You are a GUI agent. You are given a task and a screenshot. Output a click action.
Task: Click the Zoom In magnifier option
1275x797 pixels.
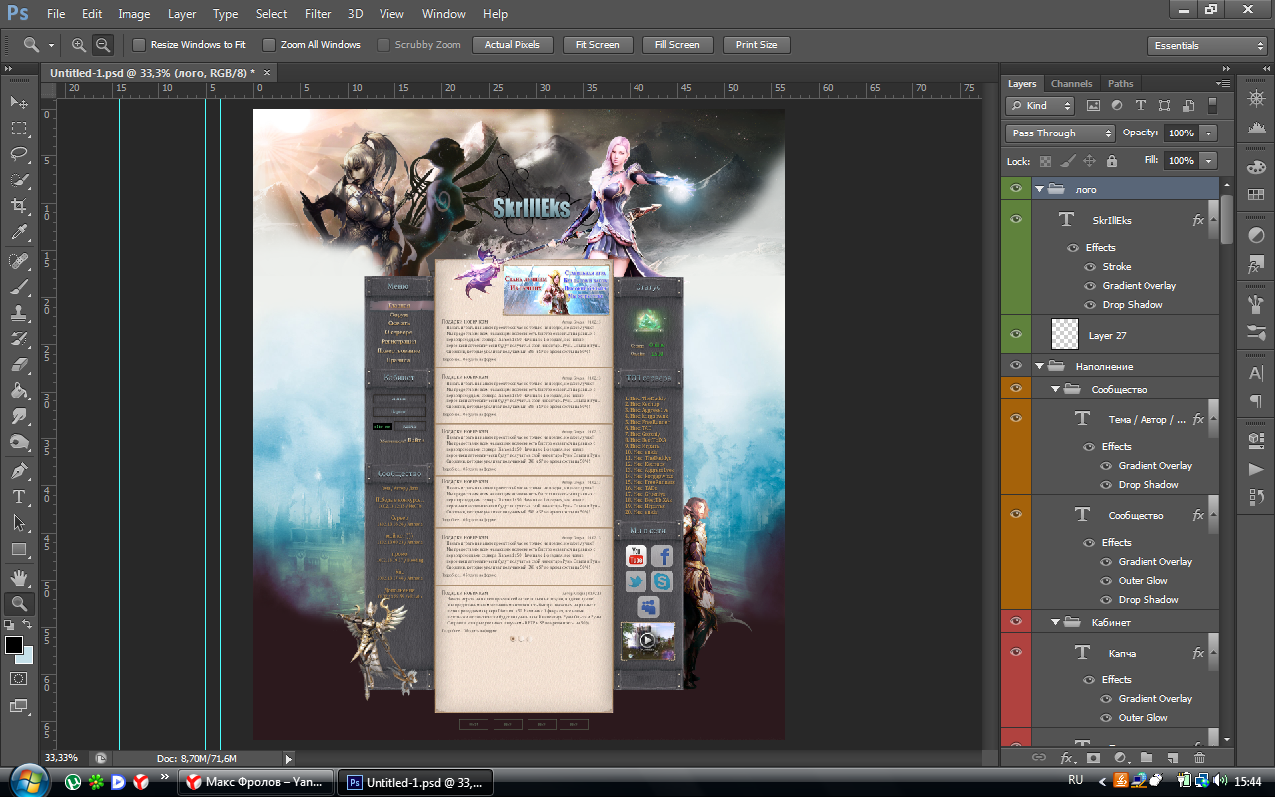click(x=79, y=45)
